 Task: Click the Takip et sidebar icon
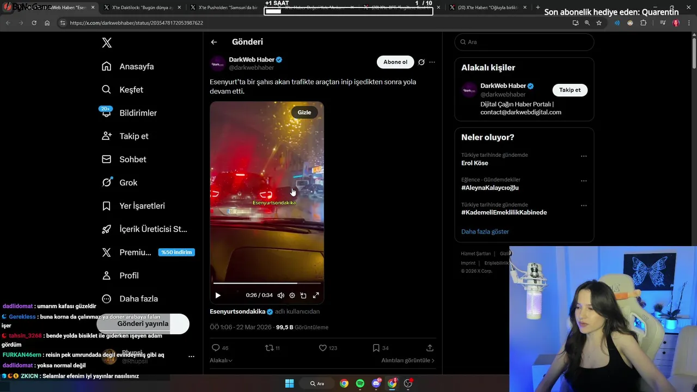[x=107, y=136]
